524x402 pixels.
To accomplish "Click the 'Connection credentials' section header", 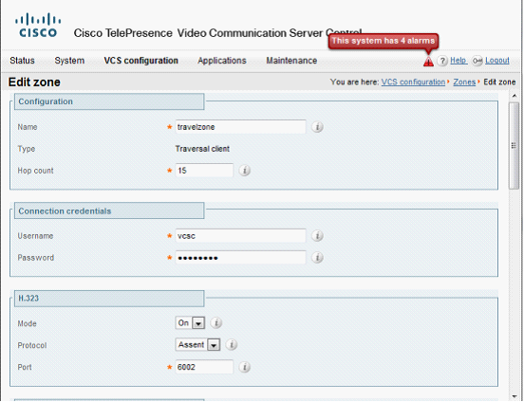I will (109, 211).
